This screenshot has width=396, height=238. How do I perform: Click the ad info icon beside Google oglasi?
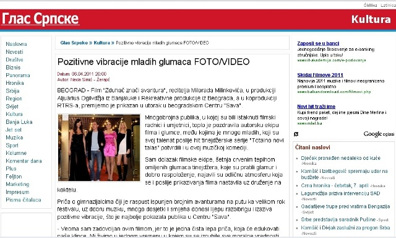click(x=296, y=134)
